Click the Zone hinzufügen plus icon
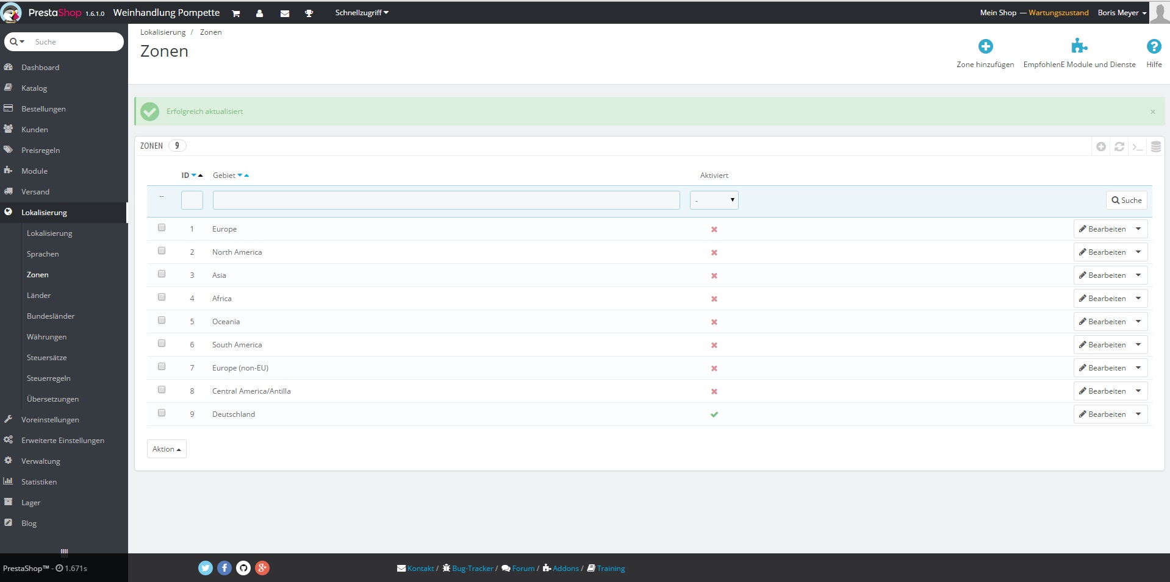This screenshot has height=582, width=1170. click(x=986, y=46)
